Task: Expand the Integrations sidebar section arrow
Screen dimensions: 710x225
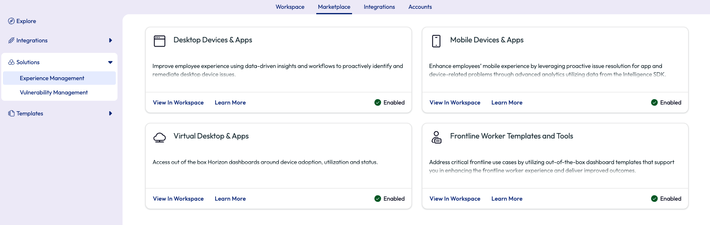Action: point(110,40)
